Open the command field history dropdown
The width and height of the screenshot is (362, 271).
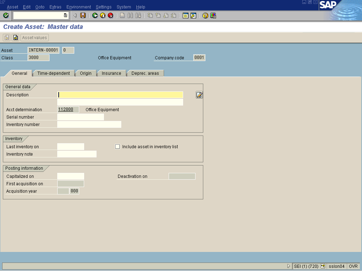tap(65, 16)
